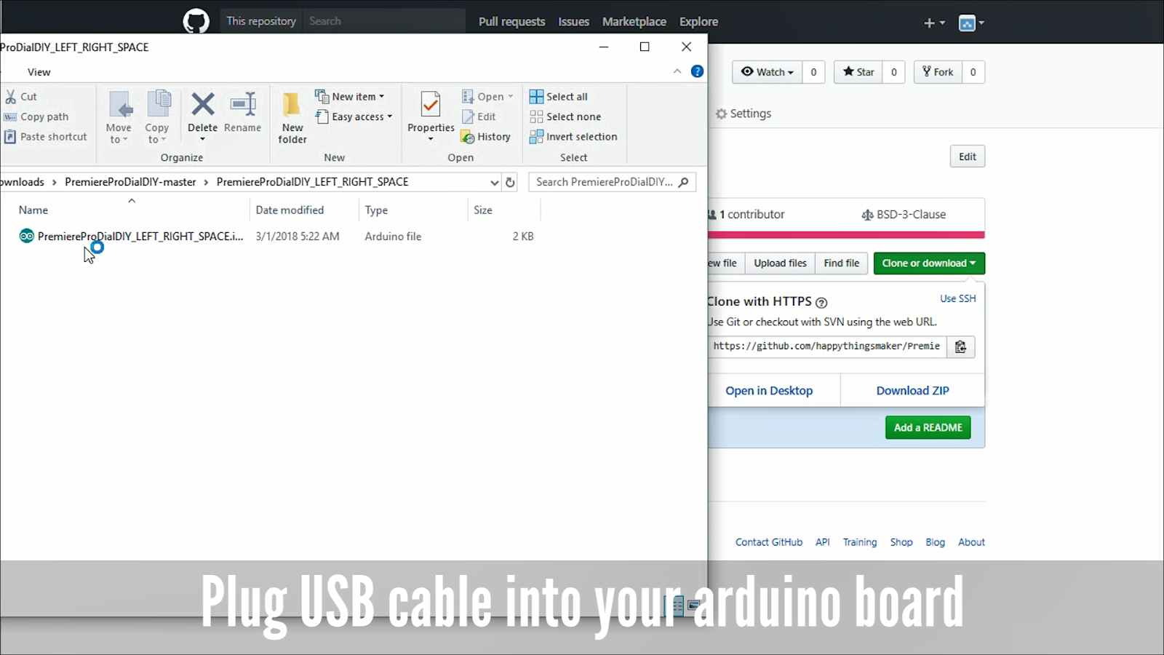Toggle the Clone or download dropdown

tap(929, 263)
